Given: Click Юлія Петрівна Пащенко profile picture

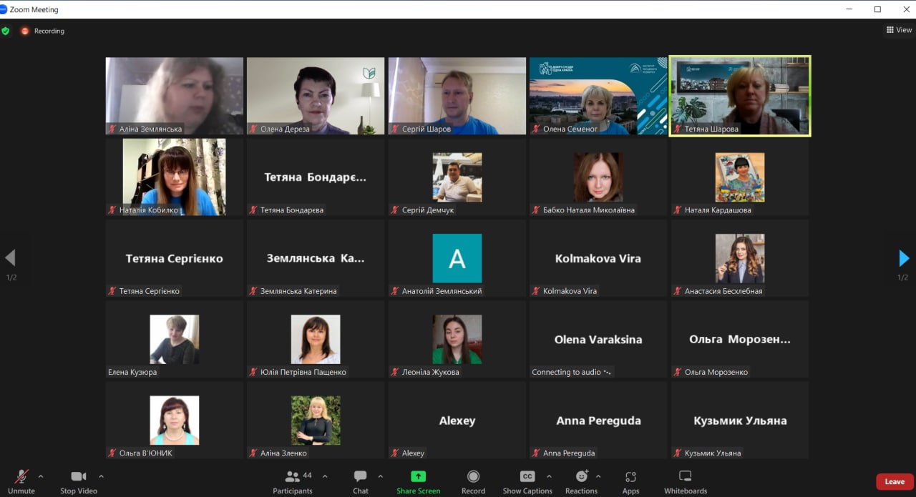Looking at the screenshot, I should tap(316, 339).
